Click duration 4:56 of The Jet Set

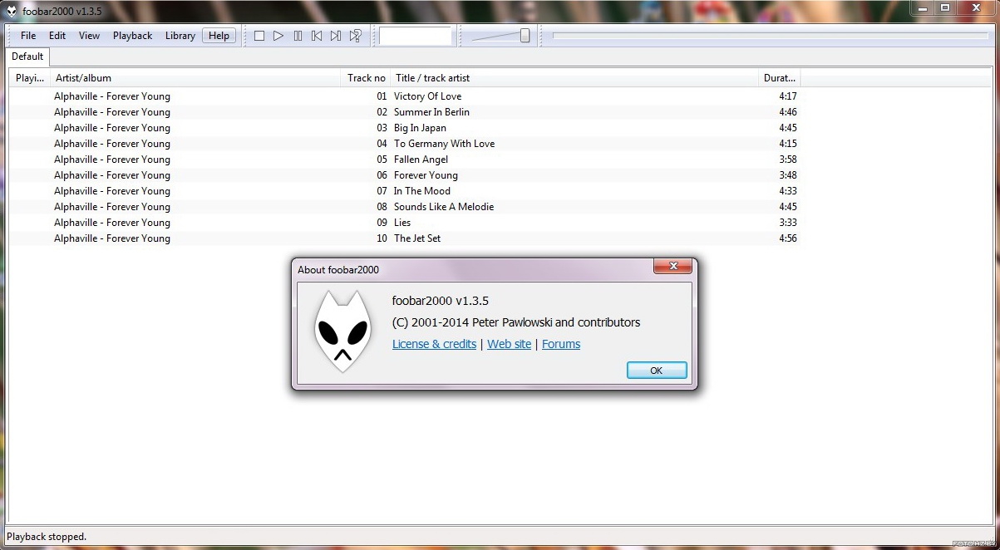point(788,238)
